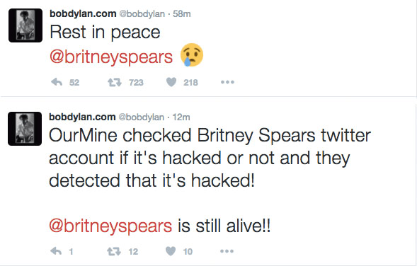The image size is (417, 266).
Task: Open @bobdylan handle on first tweet
Action: click(x=142, y=14)
